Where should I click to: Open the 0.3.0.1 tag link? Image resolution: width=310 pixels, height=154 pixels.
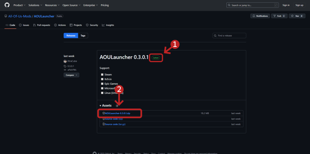[71, 66]
